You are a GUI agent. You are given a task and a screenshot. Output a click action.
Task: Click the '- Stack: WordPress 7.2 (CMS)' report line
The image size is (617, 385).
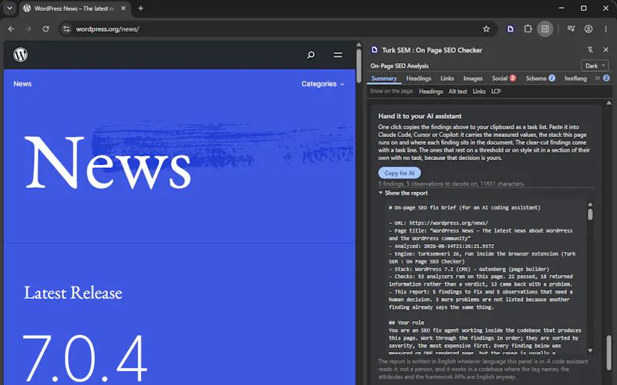tap(469, 269)
